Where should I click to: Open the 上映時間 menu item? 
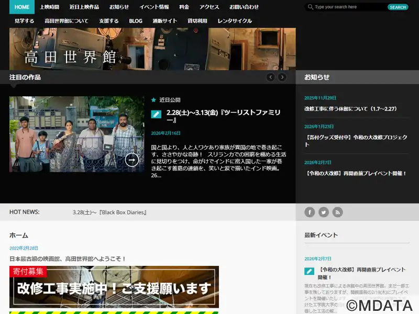[x=49, y=7]
